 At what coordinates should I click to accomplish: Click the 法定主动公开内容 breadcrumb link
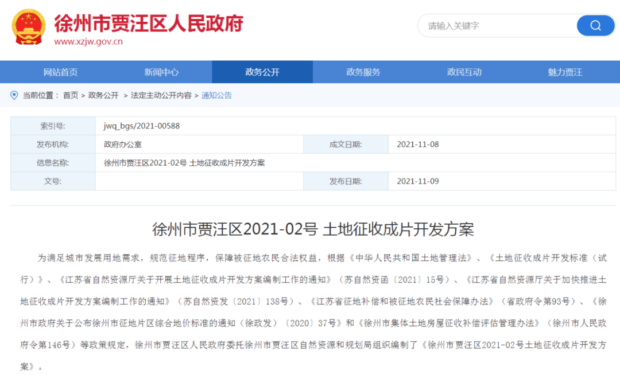pyautogui.click(x=161, y=95)
